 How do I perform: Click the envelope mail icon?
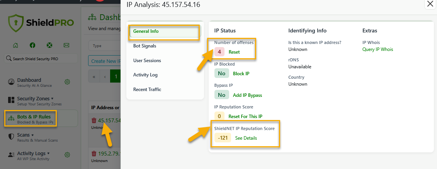(x=66, y=45)
